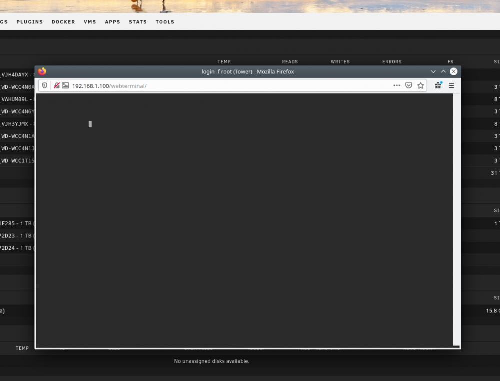This screenshot has width=500, height=381.
Task: Open STATS tab in Unraid window
Action: pos(138,22)
